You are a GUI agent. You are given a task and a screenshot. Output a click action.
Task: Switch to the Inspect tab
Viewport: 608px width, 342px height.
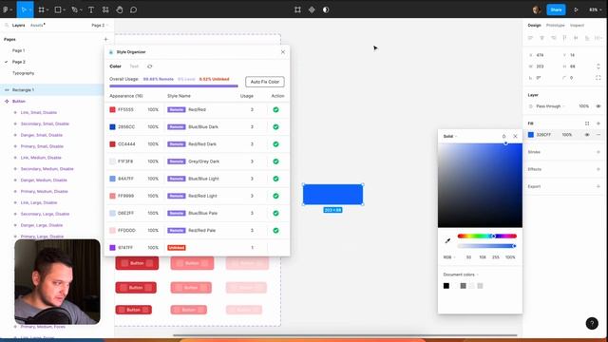[x=577, y=26]
